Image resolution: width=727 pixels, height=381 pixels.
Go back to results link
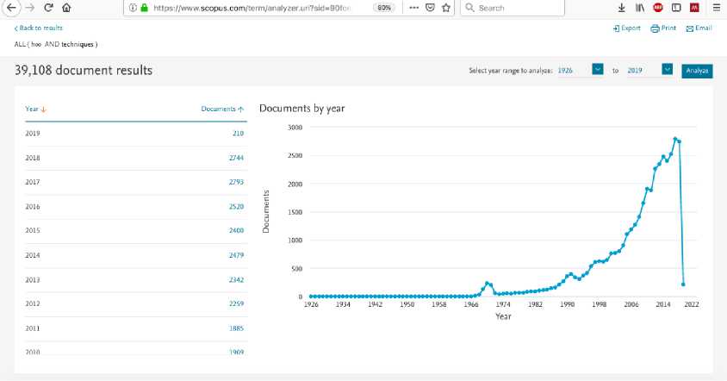click(39, 28)
